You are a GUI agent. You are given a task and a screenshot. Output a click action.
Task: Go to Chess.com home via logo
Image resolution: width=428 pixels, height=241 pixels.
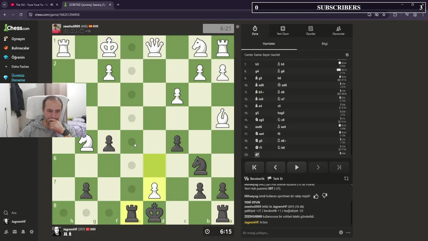(x=17, y=28)
